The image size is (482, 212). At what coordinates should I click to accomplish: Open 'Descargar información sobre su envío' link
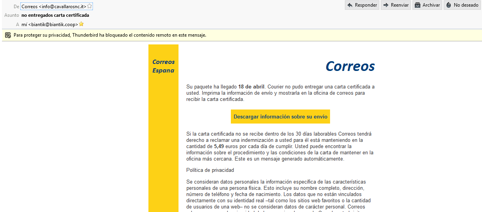[280, 117]
